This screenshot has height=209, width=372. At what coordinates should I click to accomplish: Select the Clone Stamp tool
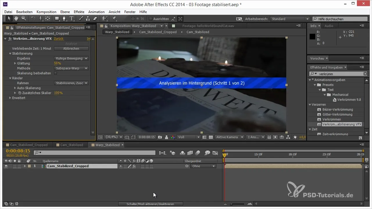pos(88,19)
